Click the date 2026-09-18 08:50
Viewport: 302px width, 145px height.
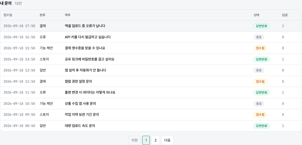[x=19, y=126]
